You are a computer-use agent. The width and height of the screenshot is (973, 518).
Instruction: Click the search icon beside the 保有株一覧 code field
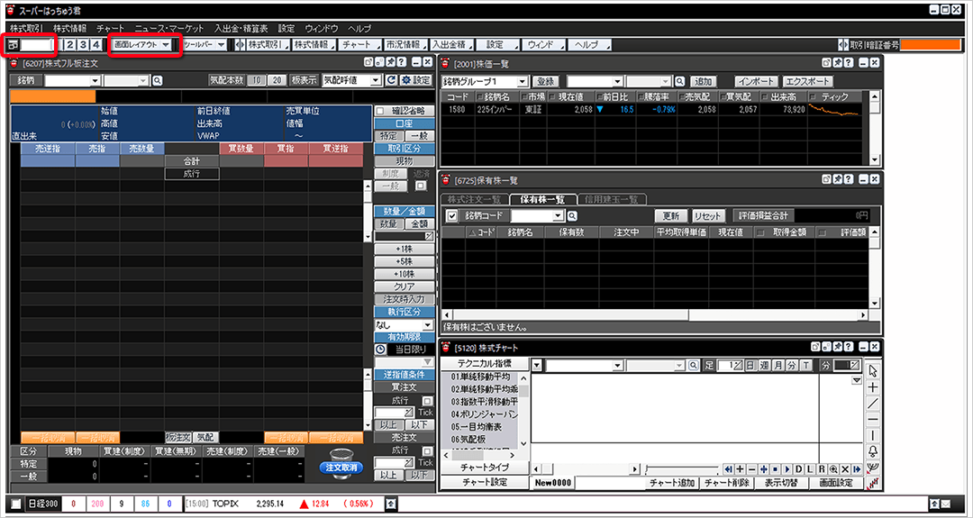pyautogui.click(x=572, y=216)
